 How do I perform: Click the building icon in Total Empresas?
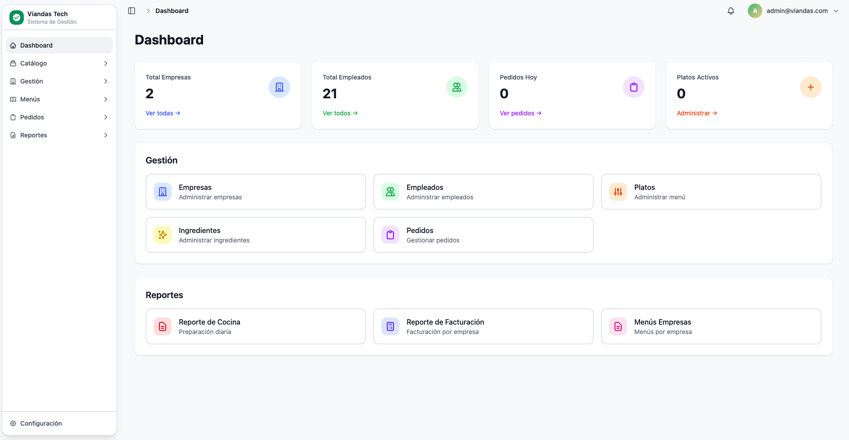coord(279,87)
